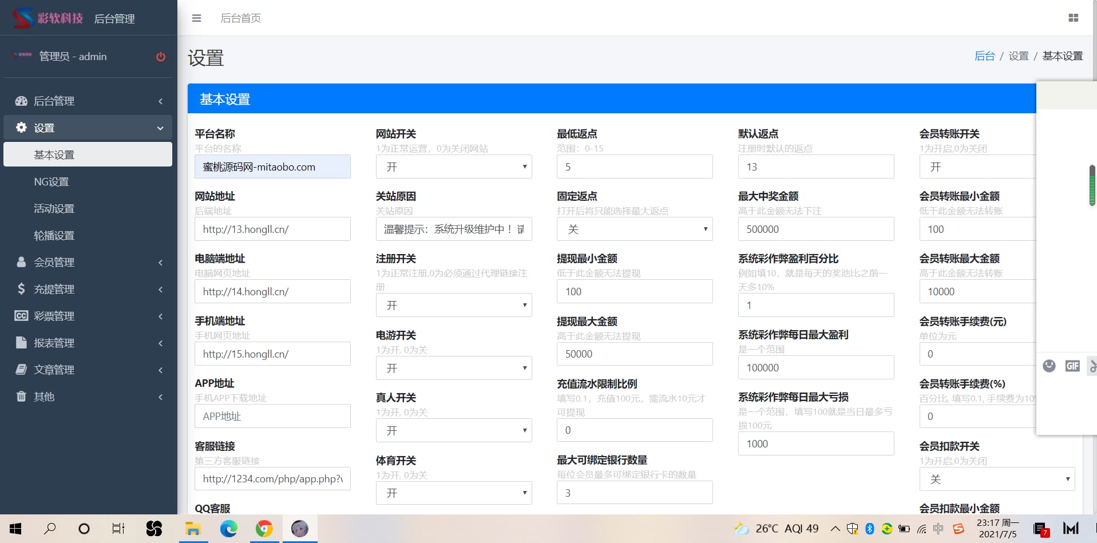This screenshot has width=1097, height=543.
Task: Select 轮播设置 in the sidebar
Action: (54, 235)
